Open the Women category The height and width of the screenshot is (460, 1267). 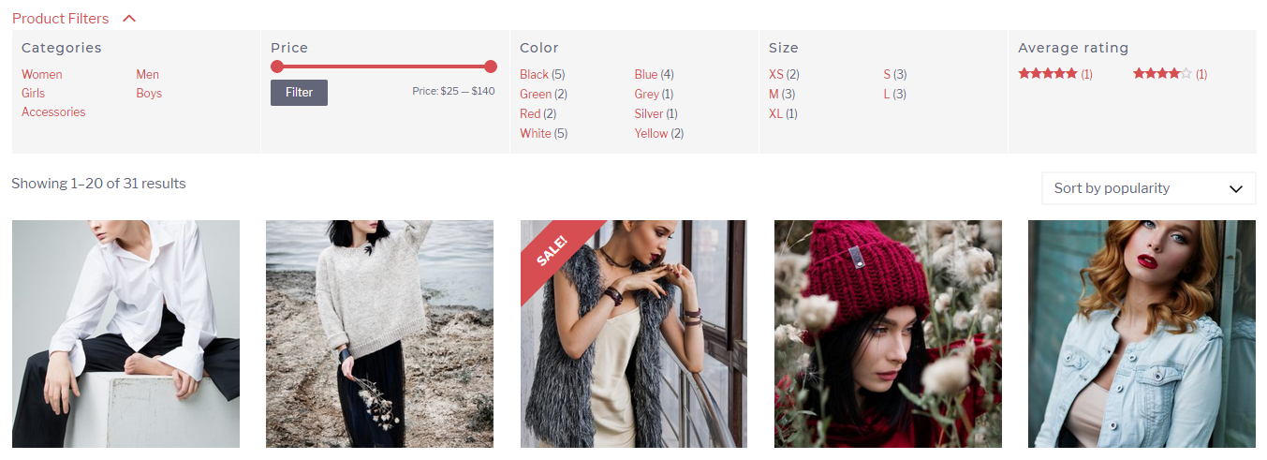click(42, 75)
